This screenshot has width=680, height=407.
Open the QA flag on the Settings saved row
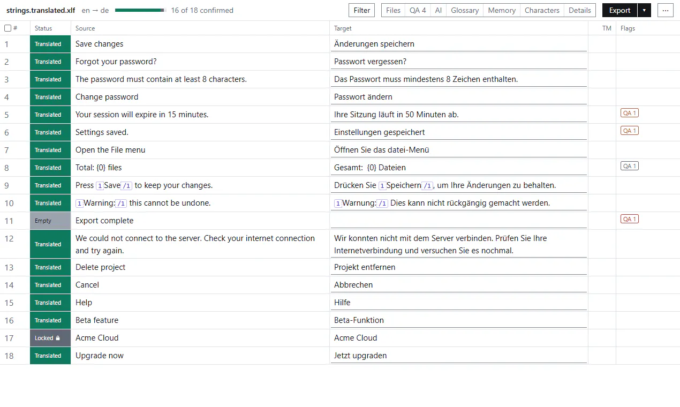tap(630, 131)
